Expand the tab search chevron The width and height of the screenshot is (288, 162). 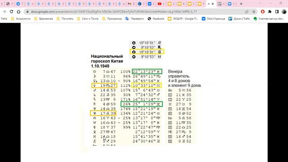pyautogui.click(x=260, y=4)
